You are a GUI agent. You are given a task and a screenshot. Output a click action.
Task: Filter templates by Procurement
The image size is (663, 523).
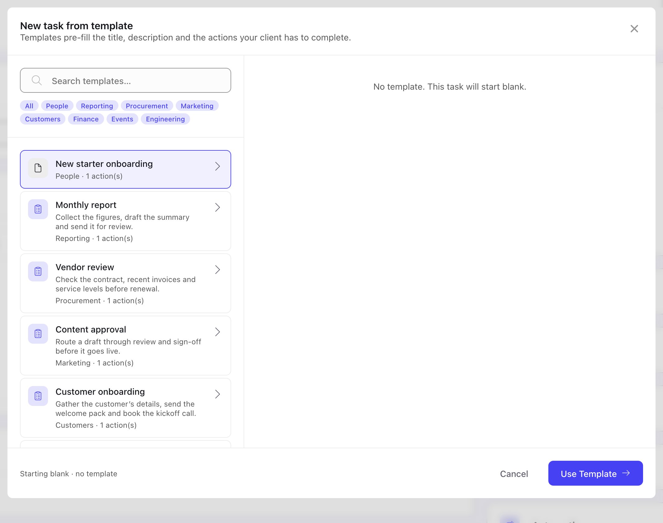pos(147,106)
